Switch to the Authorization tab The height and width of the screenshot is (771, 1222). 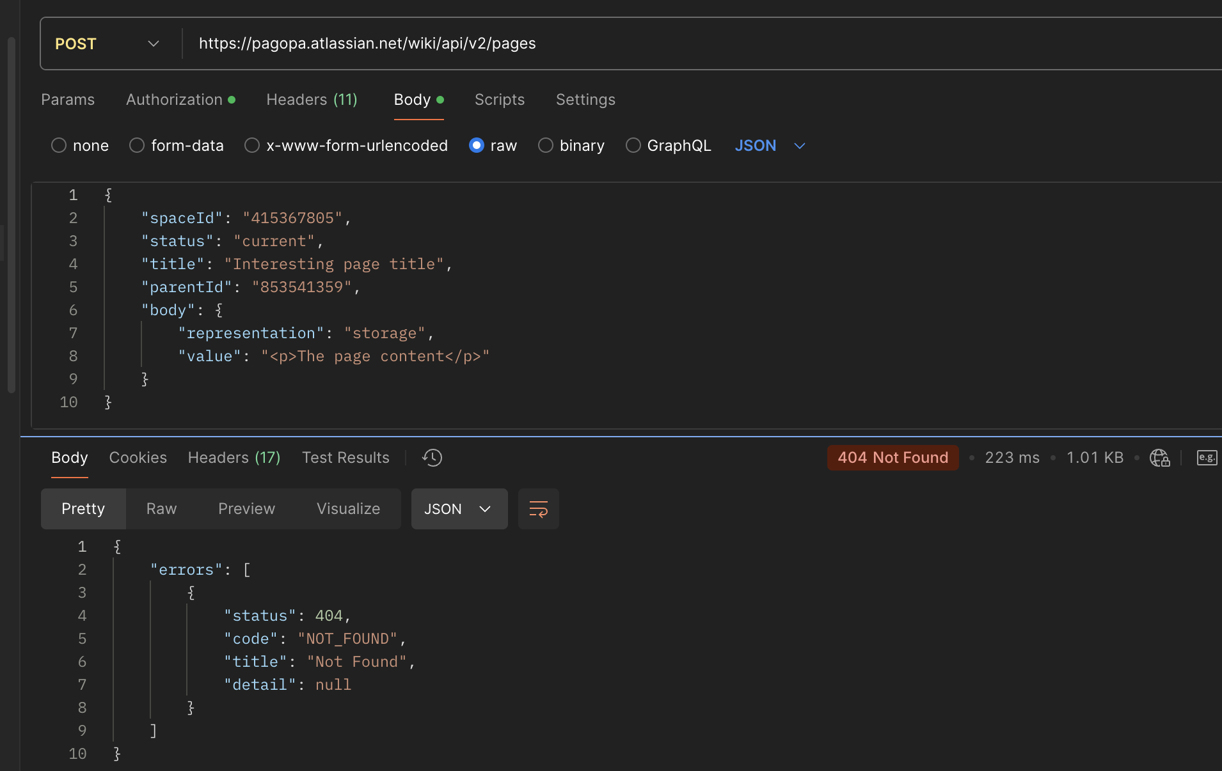[x=174, y=100]
